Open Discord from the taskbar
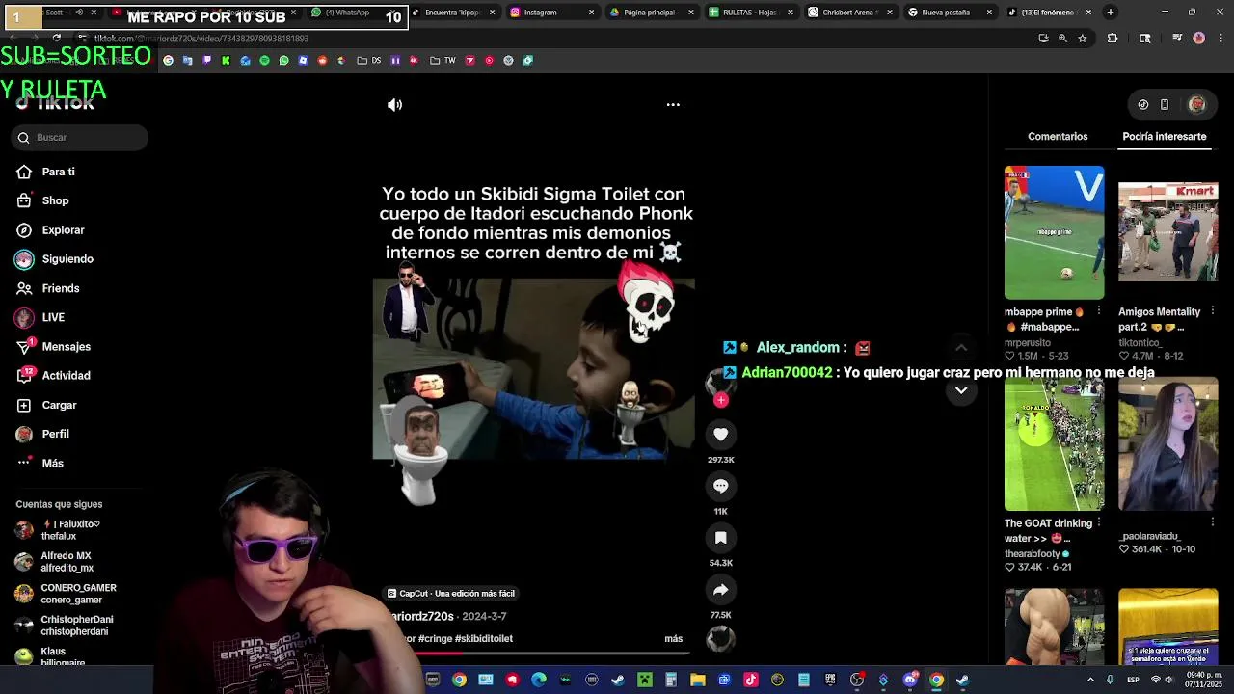Image resolution: width=1234 pixels, height=694 pixels. (909, 681)
